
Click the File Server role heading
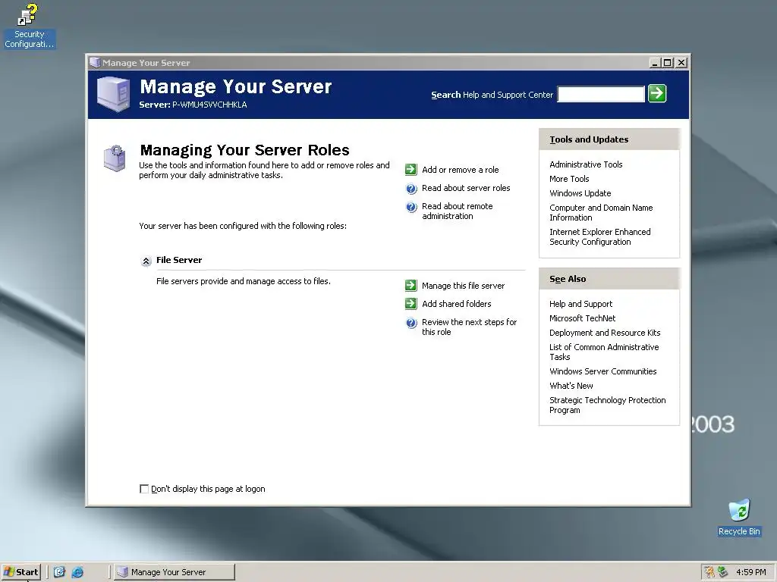179,260
